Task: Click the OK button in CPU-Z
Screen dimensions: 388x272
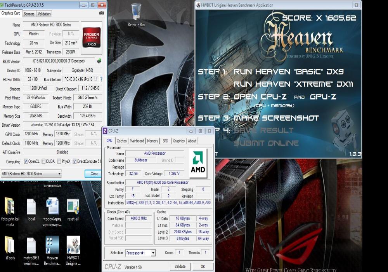Action: coord(203,266)
